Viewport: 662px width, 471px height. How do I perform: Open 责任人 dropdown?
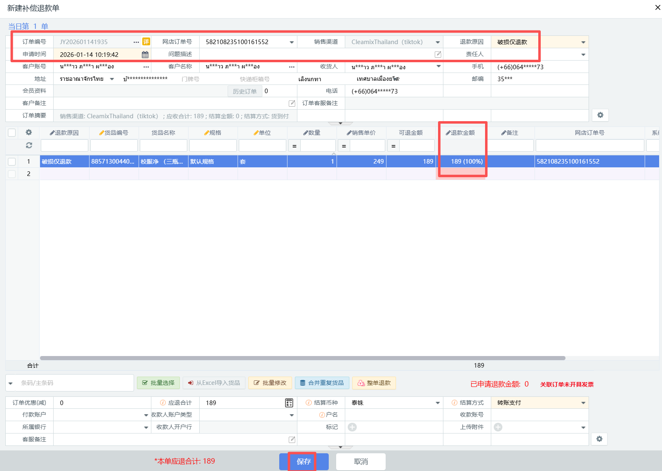[583, 54]
